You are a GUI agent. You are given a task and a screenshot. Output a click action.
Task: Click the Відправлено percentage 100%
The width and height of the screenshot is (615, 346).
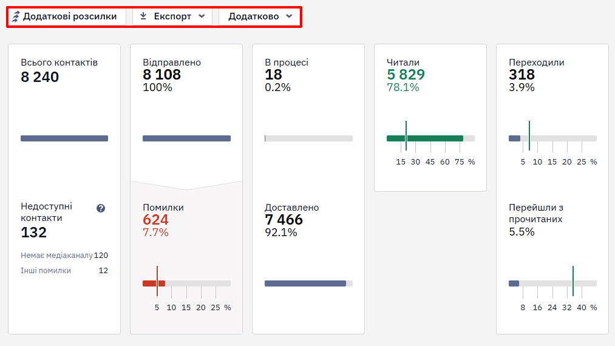[x=157, y=87]
